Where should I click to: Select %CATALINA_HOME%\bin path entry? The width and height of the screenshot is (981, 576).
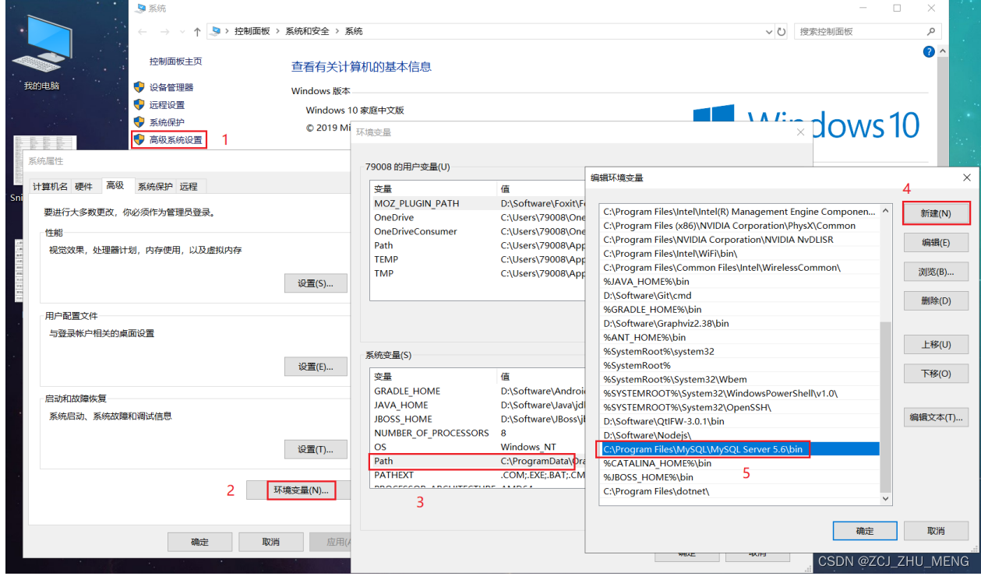pyautogui.click(x=739, y=463)
